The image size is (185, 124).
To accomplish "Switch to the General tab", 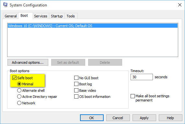I will click(11, 16).
